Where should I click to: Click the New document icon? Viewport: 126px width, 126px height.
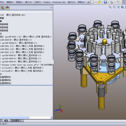[x=93, y=2]
